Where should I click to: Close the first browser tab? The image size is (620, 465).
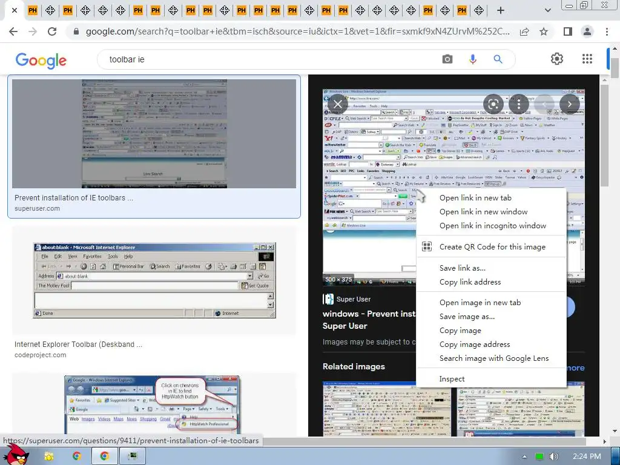pyautogui.click(x=15, y=10)
